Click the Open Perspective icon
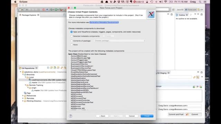 tap(173, 10)
